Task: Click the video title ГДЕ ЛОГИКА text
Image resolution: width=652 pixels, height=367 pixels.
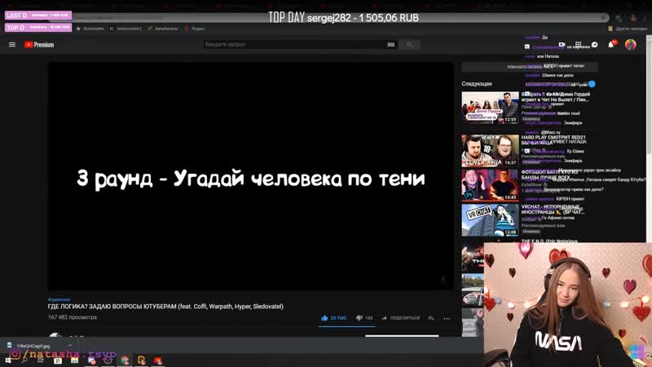Action: pyautogui.click(x=165, y=307)
